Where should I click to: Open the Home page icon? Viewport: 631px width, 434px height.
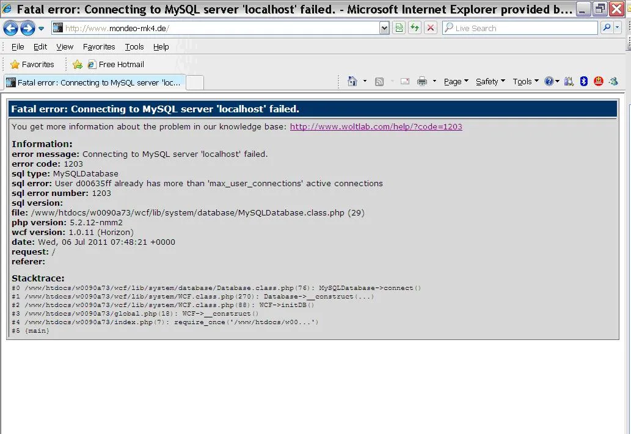[x=352, y=81]
